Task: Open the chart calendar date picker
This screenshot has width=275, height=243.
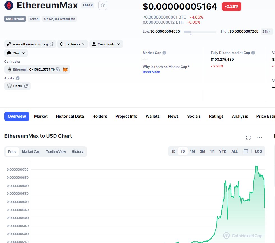Action: pos(246,151)
